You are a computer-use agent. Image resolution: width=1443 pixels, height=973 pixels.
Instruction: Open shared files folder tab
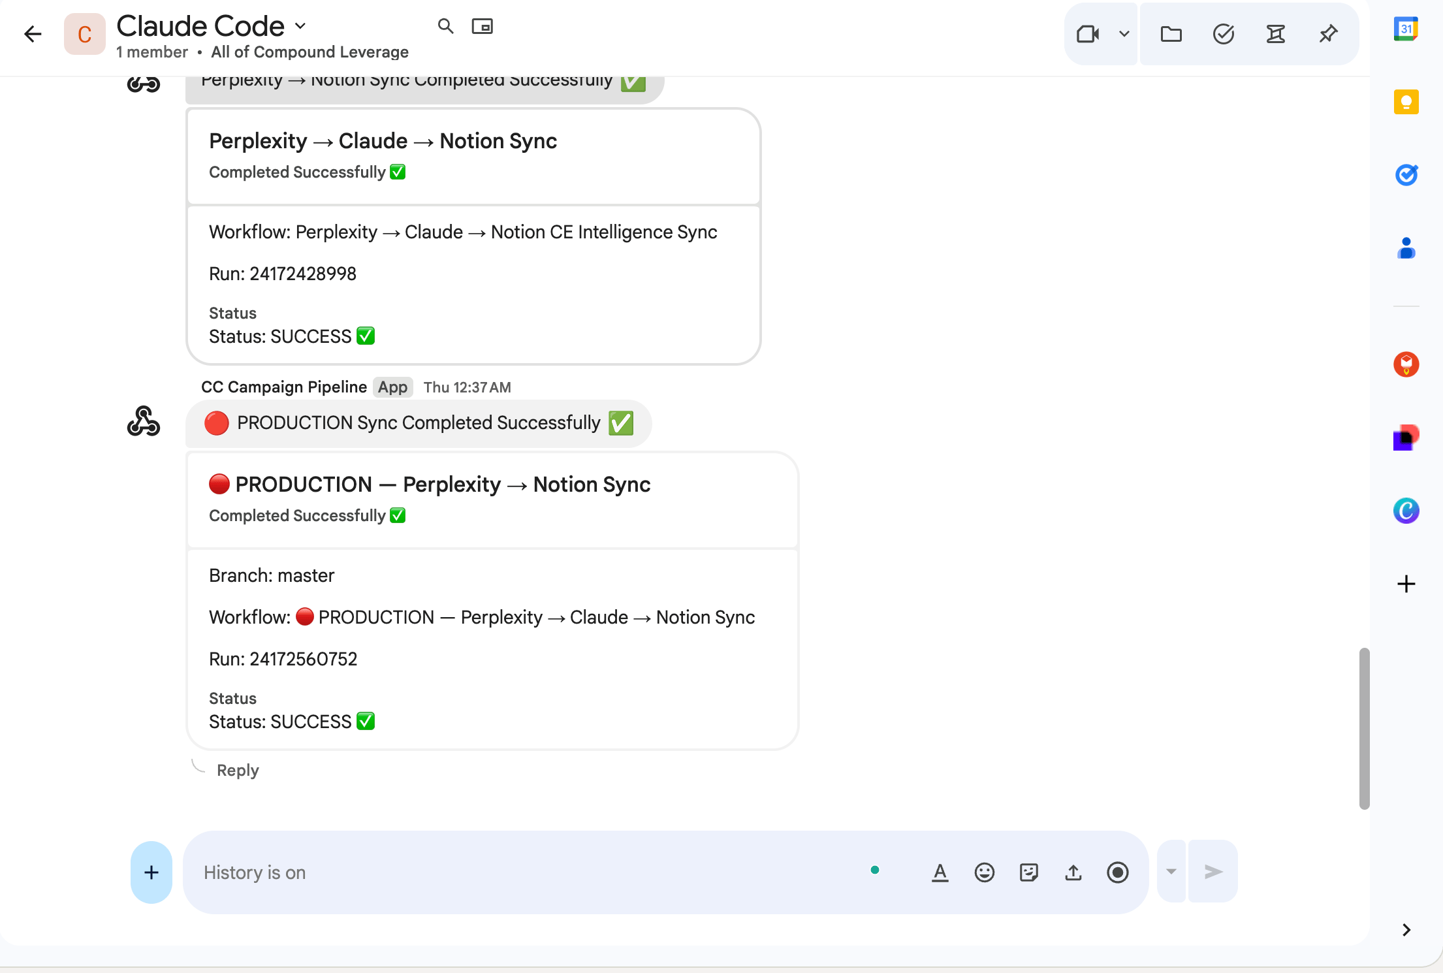1171,34
